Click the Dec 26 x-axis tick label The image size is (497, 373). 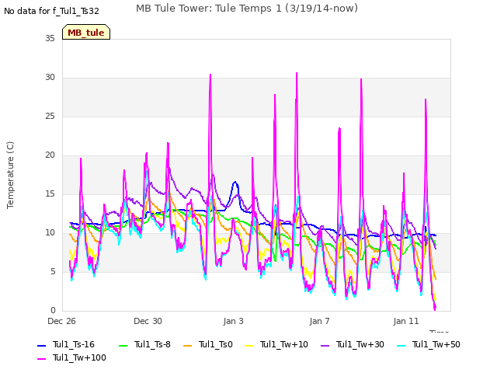click(x=62, y=321)
